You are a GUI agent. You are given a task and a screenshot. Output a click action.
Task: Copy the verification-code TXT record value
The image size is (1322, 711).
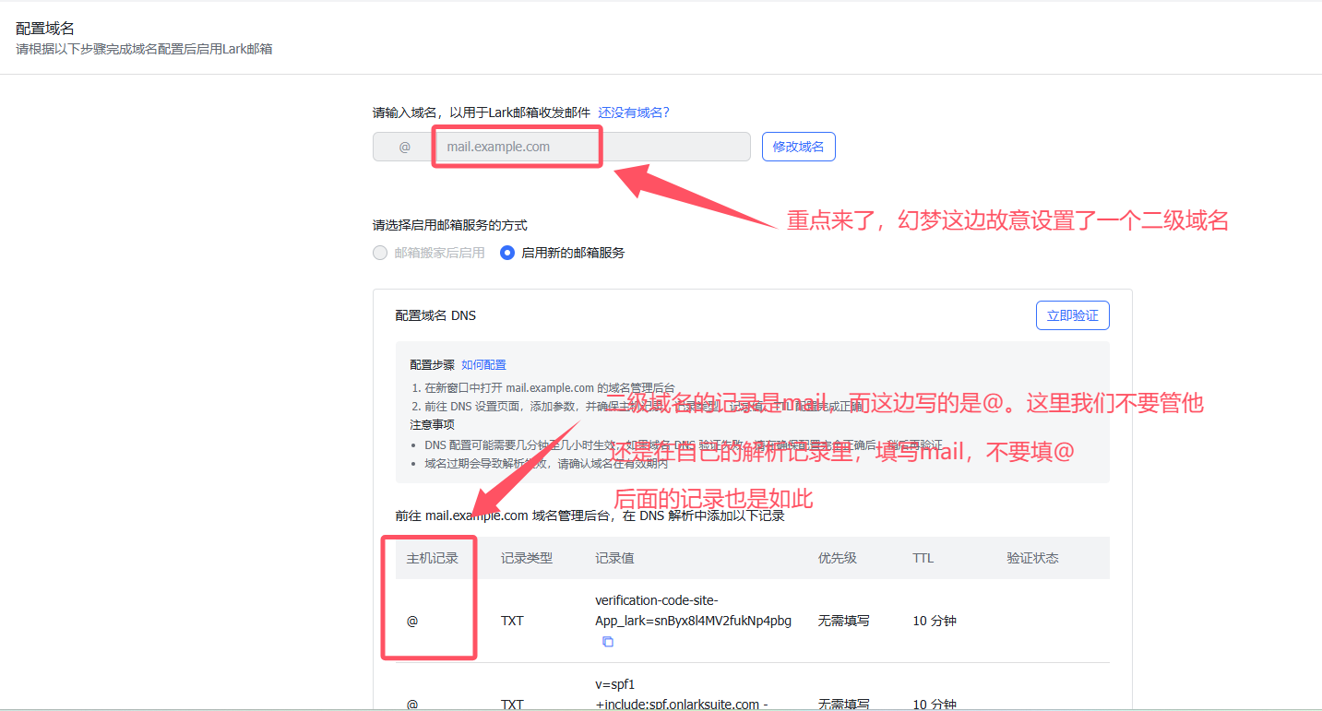(x=607, y=642)
